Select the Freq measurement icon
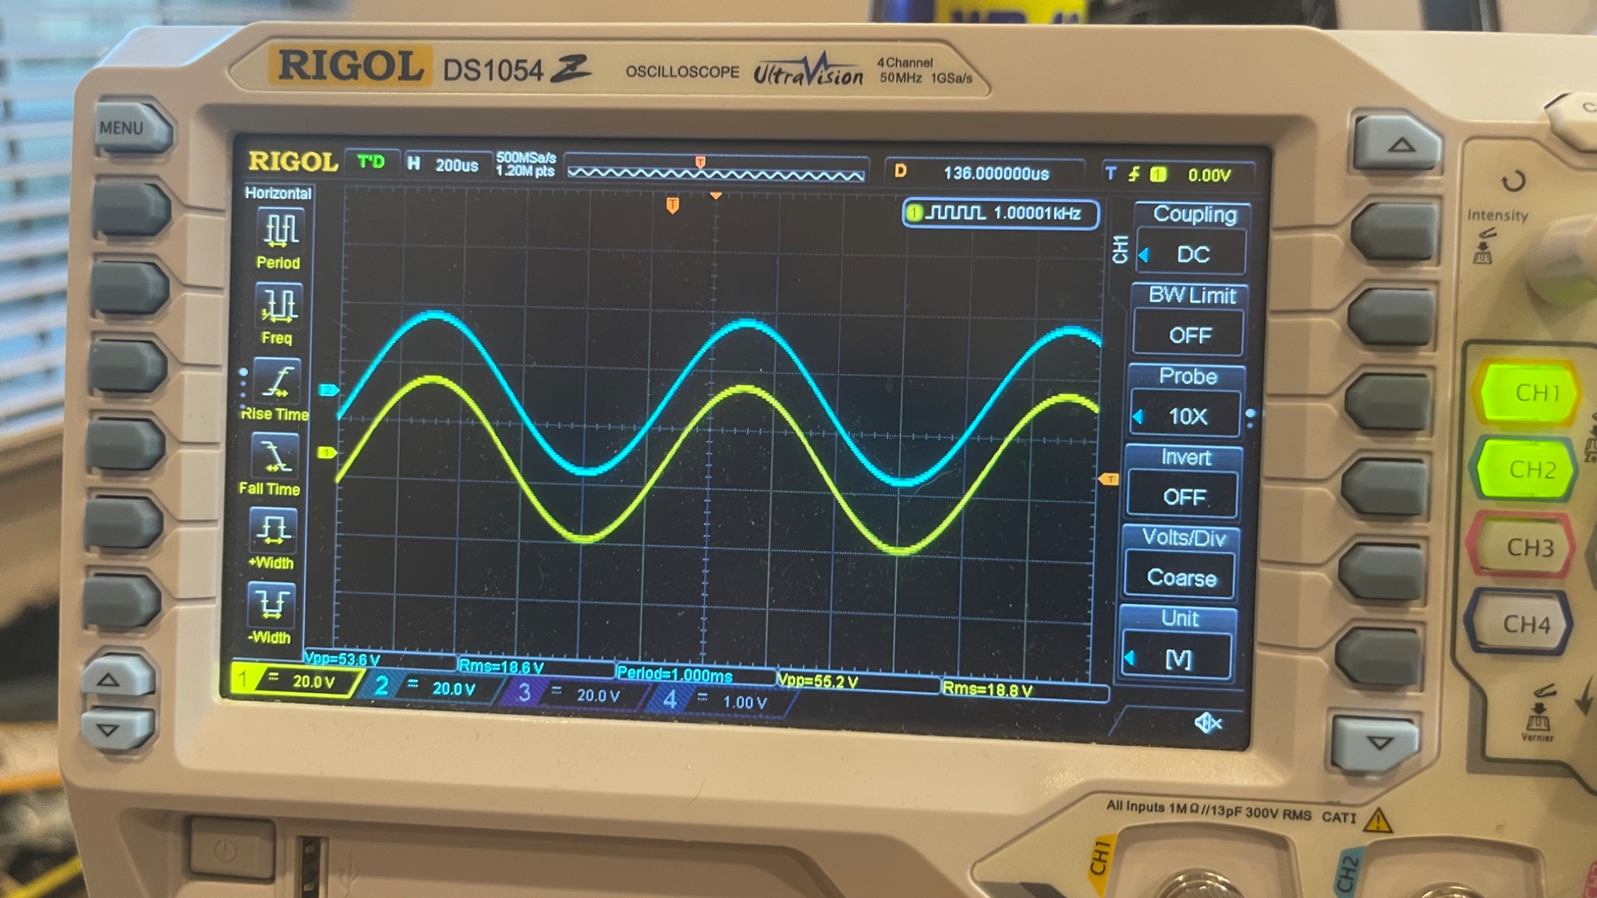Image resolution: width=1597 pixels, height=898 pixels. pos(279,305)
